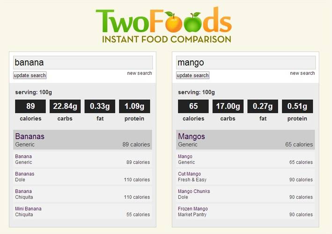Click the TwoFoods logo
This screenshot has height=234, width=332.
point(164,25)
